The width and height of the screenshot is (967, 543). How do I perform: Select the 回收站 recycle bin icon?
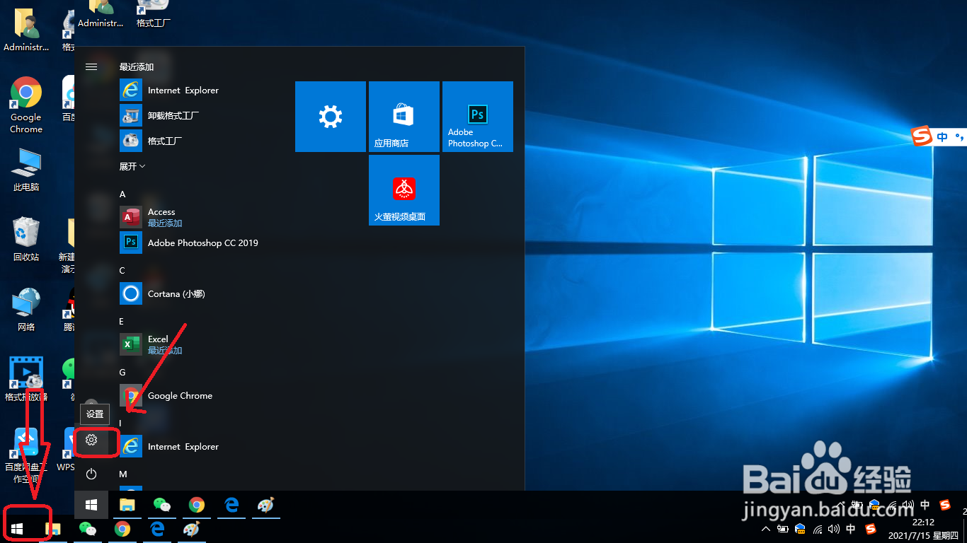click(x=26, y=239)
